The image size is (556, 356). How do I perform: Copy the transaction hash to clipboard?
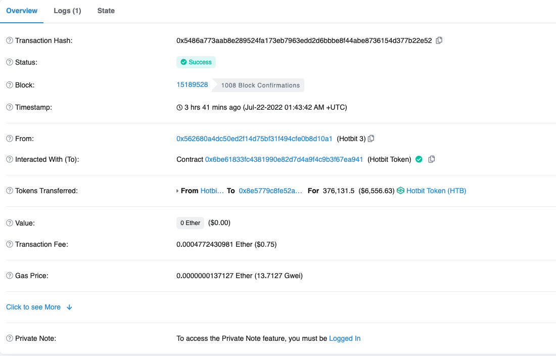click(439, 40)
